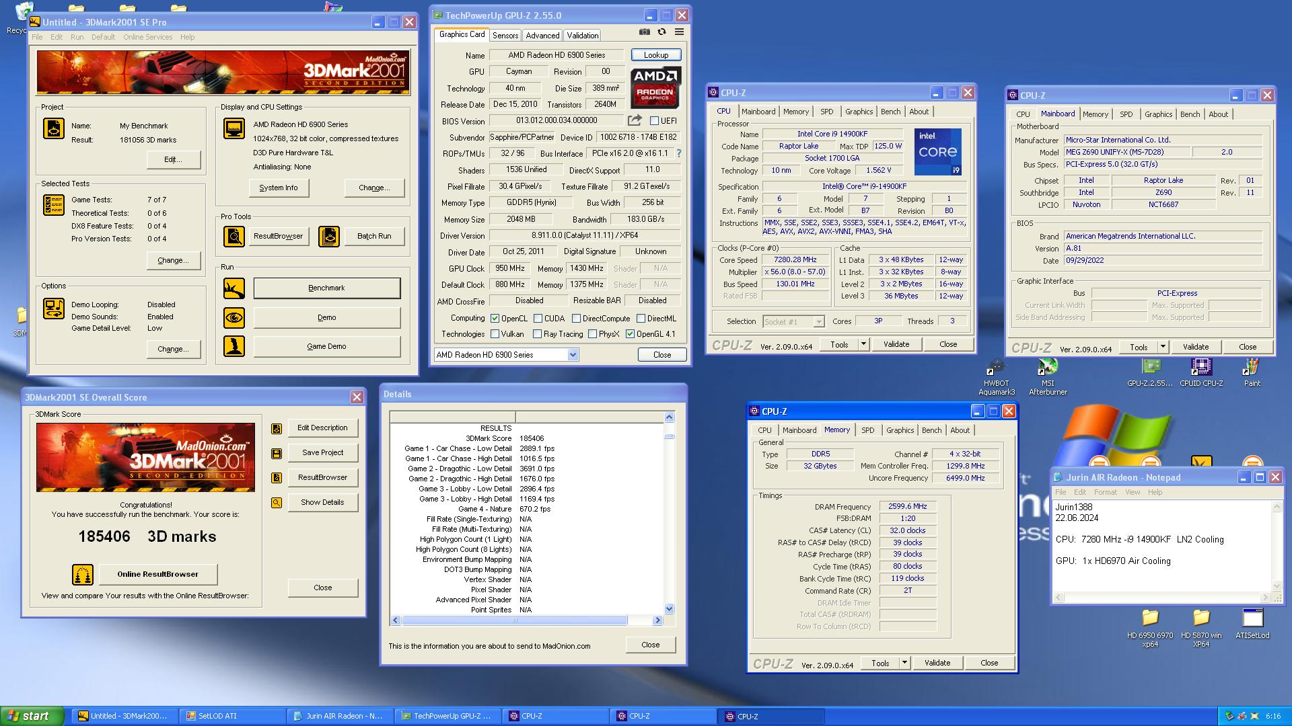The image size is (1292, 726).
Task: Toggle the CUDA checkbox
Action: [x=538, y=319]
